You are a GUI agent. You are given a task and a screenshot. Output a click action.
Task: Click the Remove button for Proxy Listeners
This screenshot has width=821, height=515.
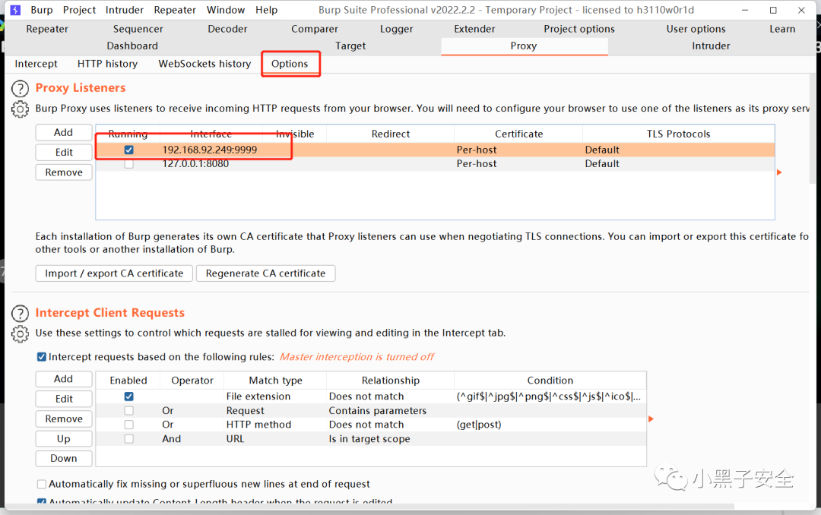click(64, 172)
